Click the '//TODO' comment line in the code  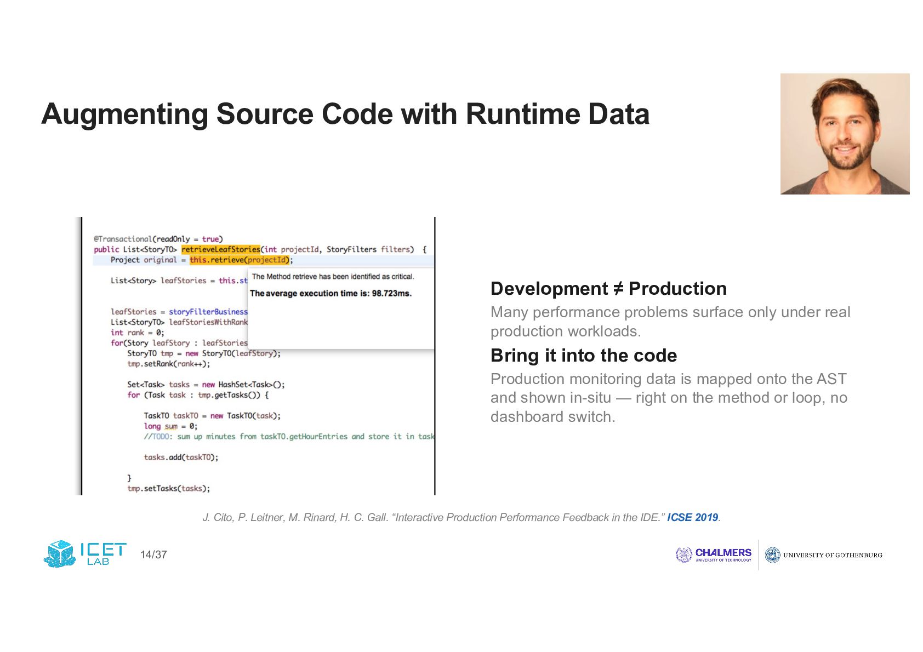point(289,437)
